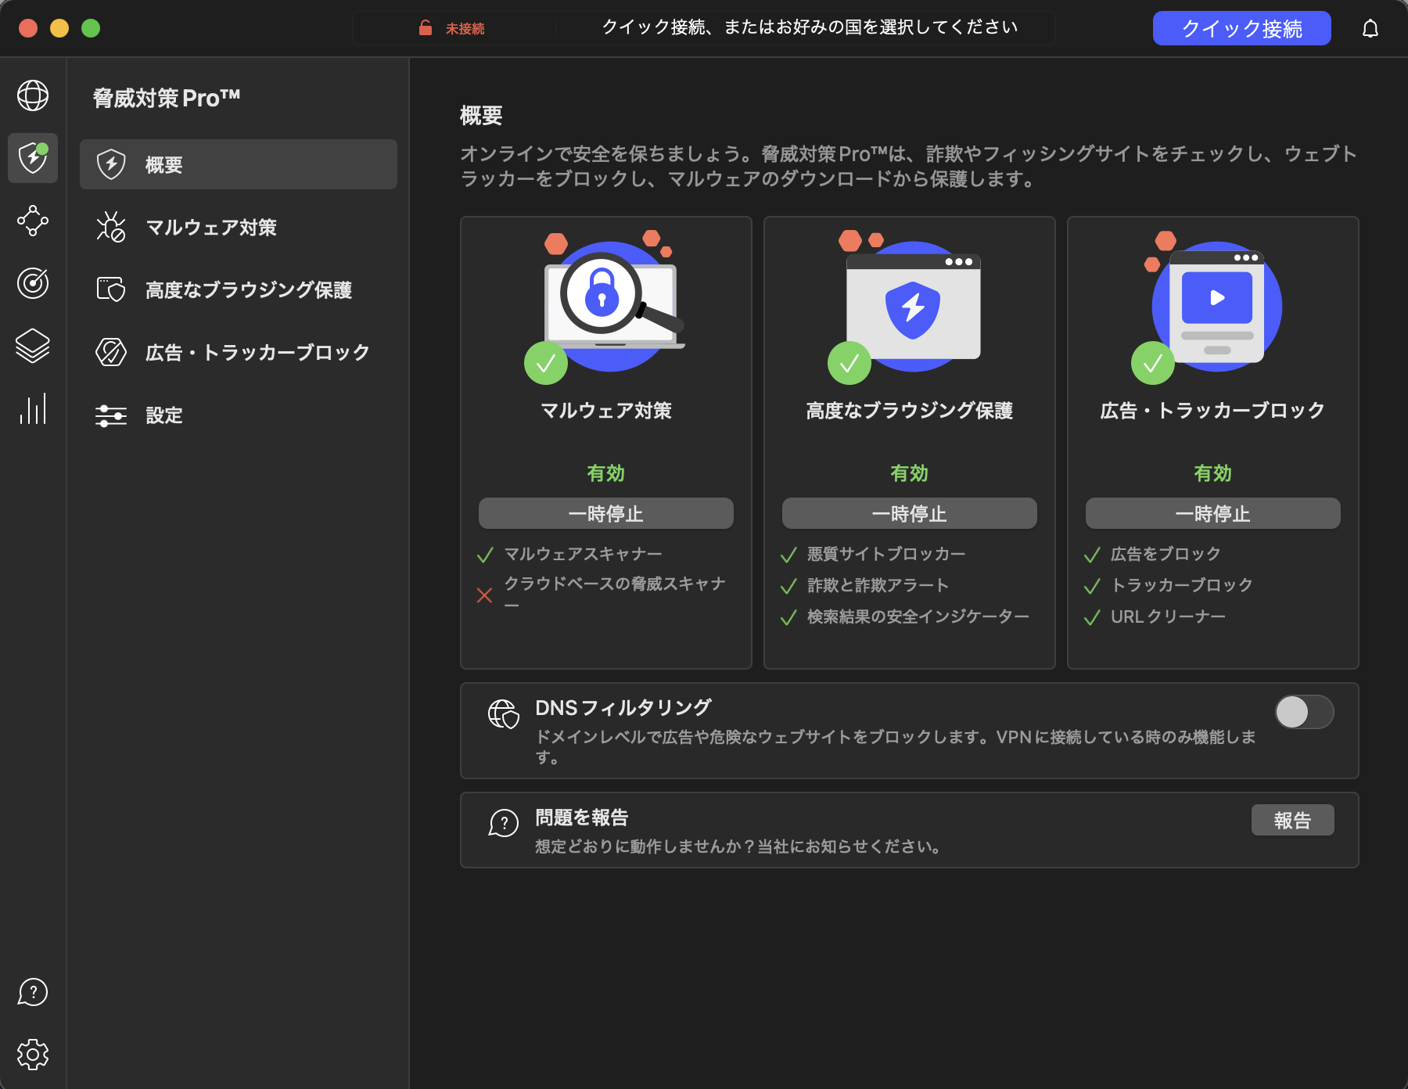Open the radar target icon in sidebar

tap(33, 283)
